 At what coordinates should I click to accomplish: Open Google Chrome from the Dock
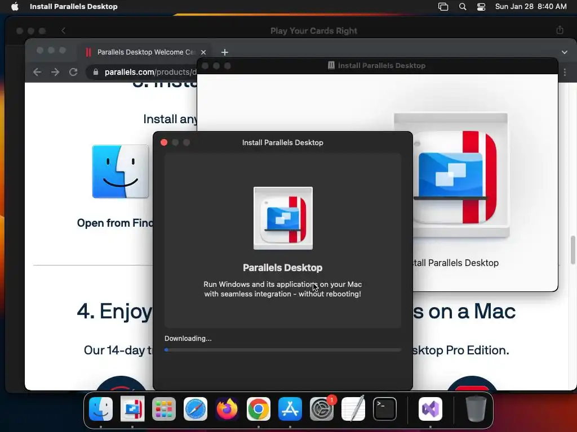coord(258,409)
